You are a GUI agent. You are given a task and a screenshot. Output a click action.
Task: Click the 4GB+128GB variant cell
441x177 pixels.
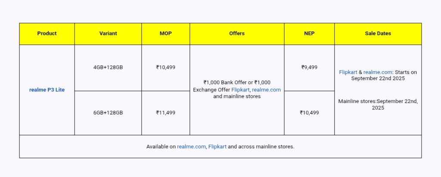click(108, 67)
